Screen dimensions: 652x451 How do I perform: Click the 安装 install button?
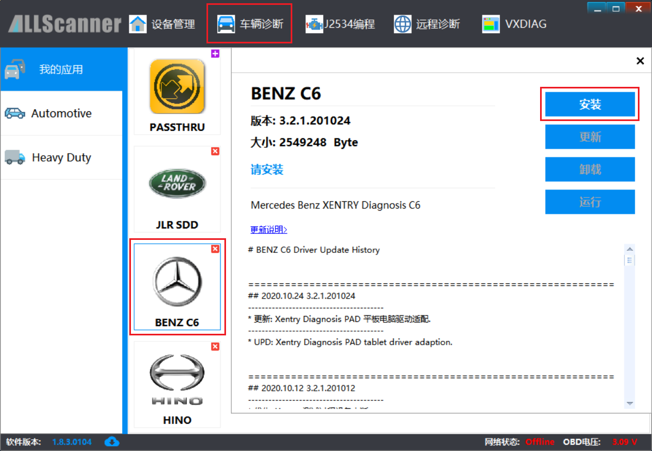[x=590, y=104]
